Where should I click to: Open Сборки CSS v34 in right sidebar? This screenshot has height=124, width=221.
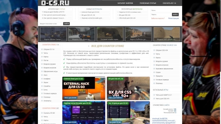click(x=162, y=50)
